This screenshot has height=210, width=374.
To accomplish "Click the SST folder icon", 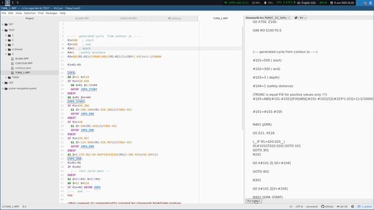I will [6, 24].
